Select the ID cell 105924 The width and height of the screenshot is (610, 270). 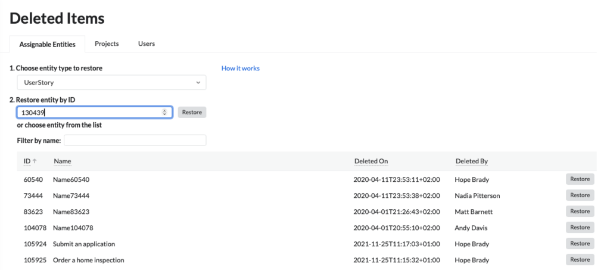(x=35, y=244)
